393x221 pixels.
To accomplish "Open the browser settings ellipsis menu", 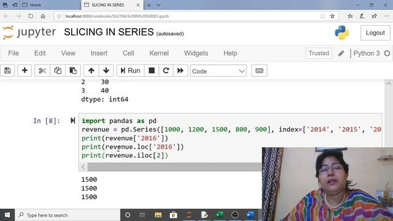I will pos(387,17).
